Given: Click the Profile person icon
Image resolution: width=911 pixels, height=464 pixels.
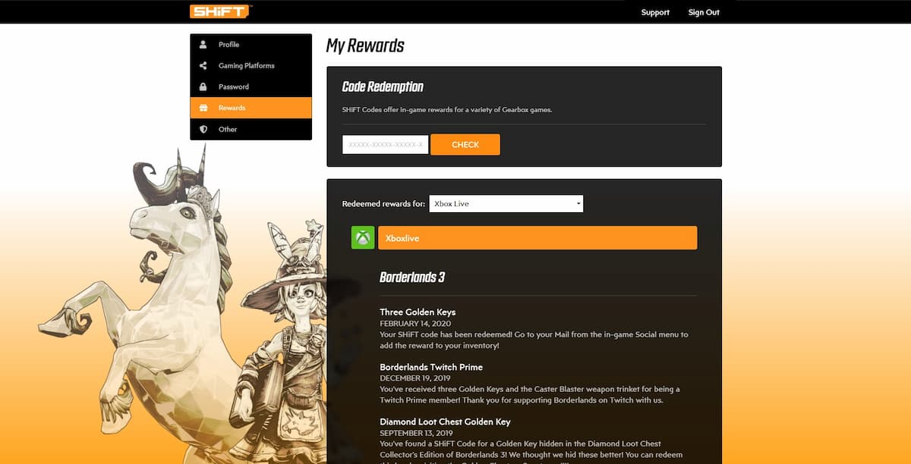Looking at the screenshot, I should pyautogui.click(x=203, y=45).
